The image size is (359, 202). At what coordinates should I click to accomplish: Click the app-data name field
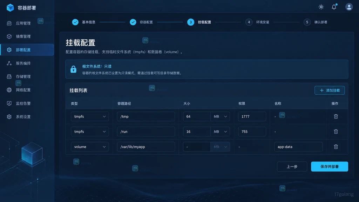click(298, 147)
